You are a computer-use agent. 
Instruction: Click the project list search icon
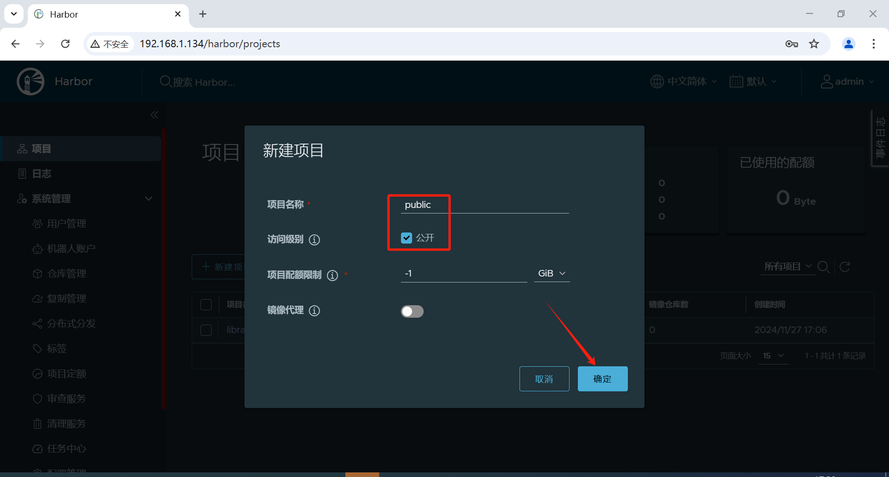pos(823,267)
